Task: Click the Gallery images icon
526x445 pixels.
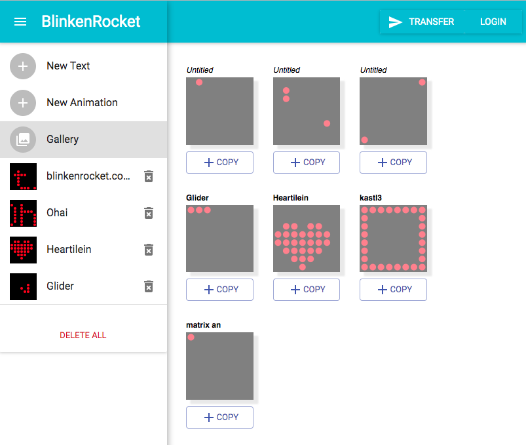Action: [23, 140]
